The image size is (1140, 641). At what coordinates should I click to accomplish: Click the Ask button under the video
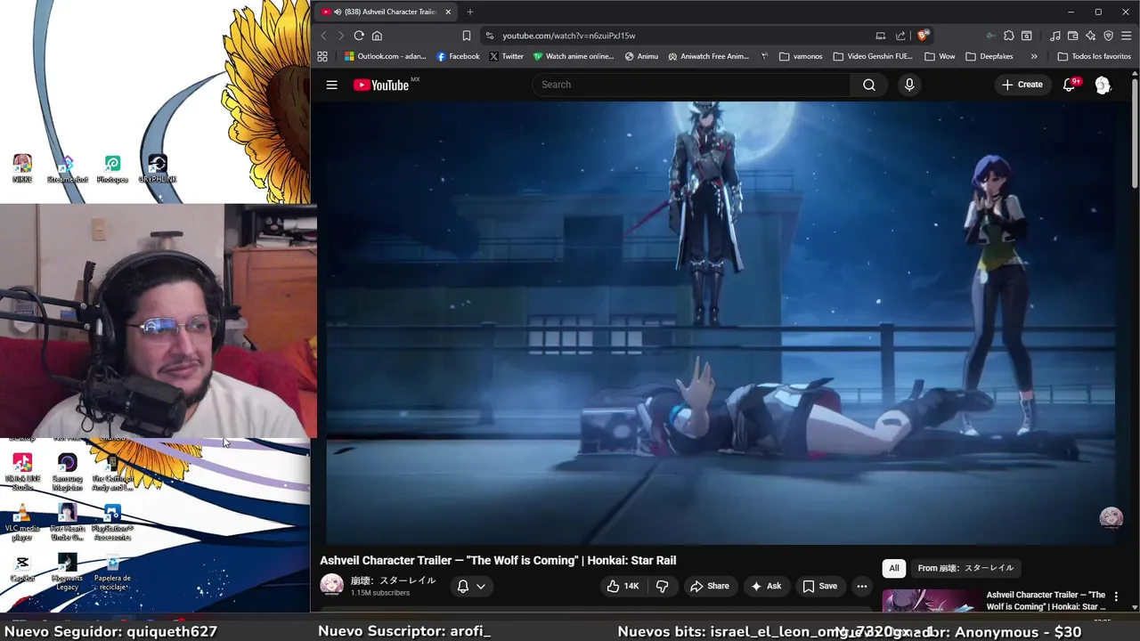click(x=766, y=586)
